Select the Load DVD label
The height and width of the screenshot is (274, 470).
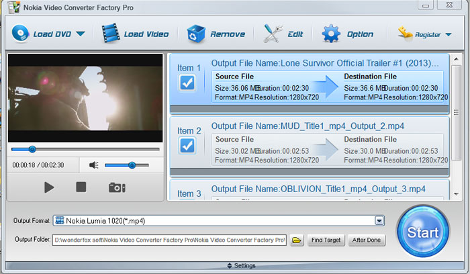coord(52,34)
